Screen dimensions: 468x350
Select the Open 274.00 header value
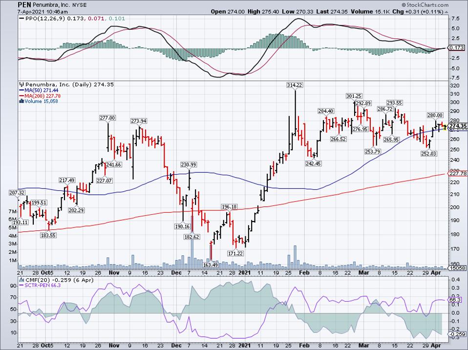[228, 12]
